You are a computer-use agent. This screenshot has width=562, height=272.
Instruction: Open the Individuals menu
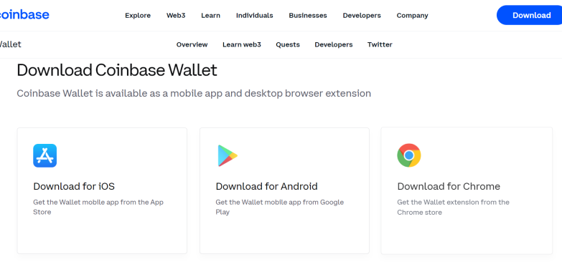pyautogui.click(x=255, y=15)
